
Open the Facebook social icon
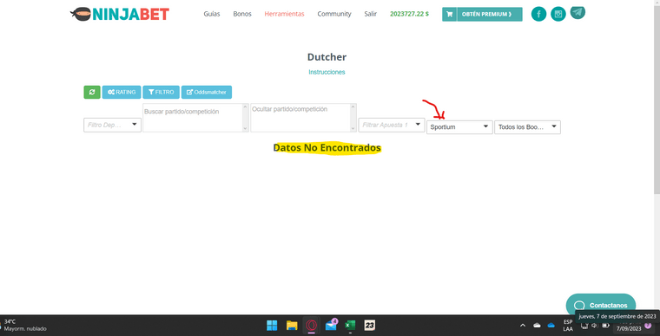click(x=538, y=14)
